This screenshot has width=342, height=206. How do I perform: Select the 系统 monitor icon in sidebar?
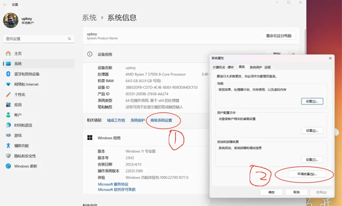point(8,64)
